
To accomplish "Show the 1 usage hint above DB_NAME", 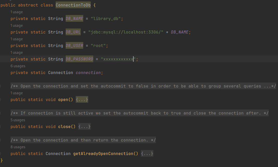I will pos(17,12).
